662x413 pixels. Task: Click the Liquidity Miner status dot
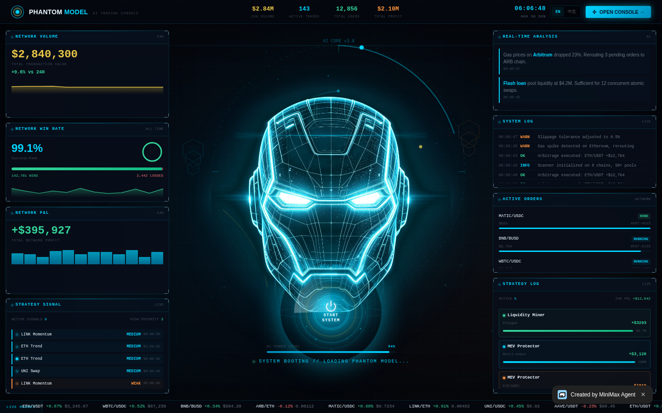(x=504, y=315)
